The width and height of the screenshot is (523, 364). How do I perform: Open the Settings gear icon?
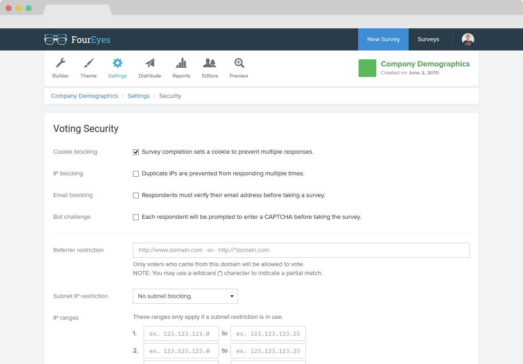[x=117, y=63]
